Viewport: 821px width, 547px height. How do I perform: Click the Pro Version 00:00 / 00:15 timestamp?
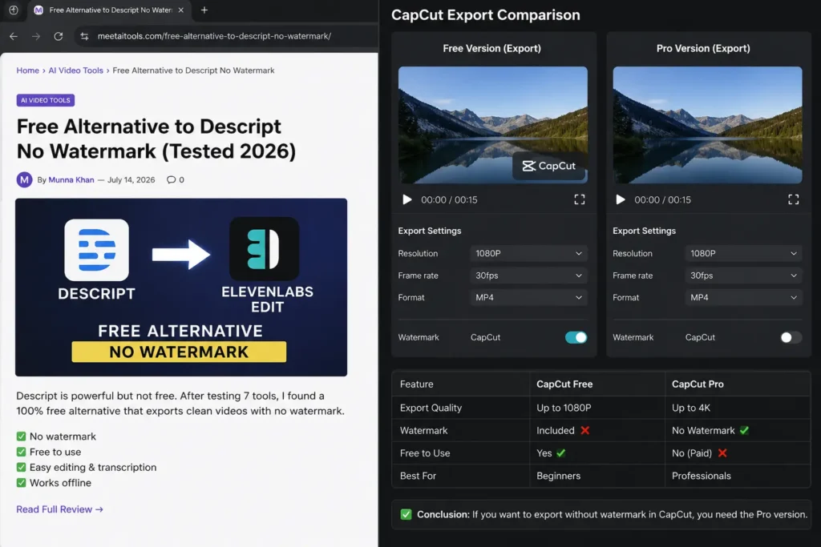tap(663, 199)
